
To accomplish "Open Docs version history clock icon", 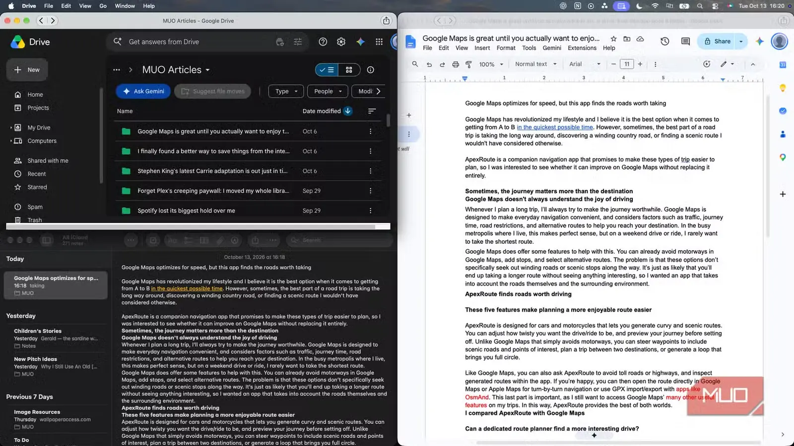I will point(665,42).
